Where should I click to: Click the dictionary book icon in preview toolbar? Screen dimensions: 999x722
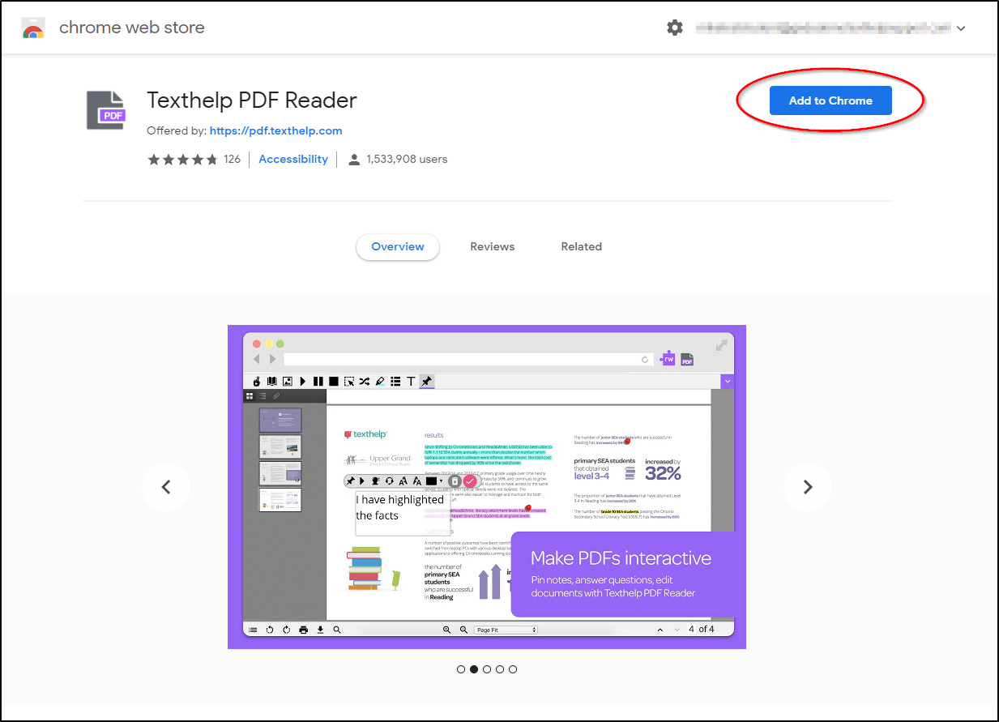pos(272,382)
